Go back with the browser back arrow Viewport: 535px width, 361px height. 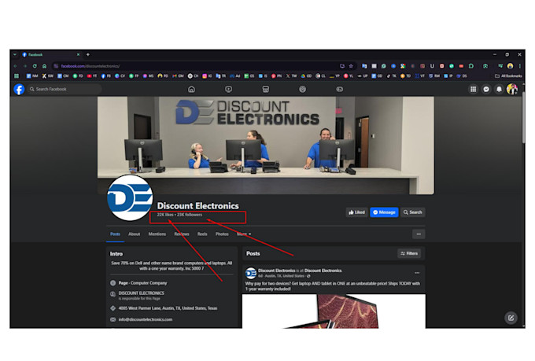(16, 66)
